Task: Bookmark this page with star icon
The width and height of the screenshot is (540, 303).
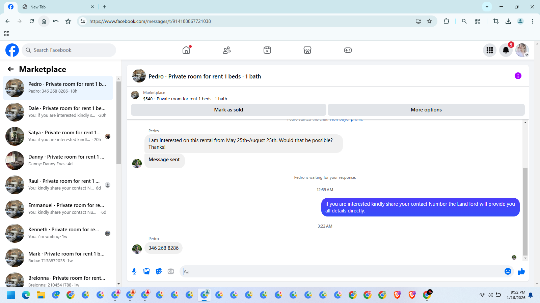Action: [429, 21]
